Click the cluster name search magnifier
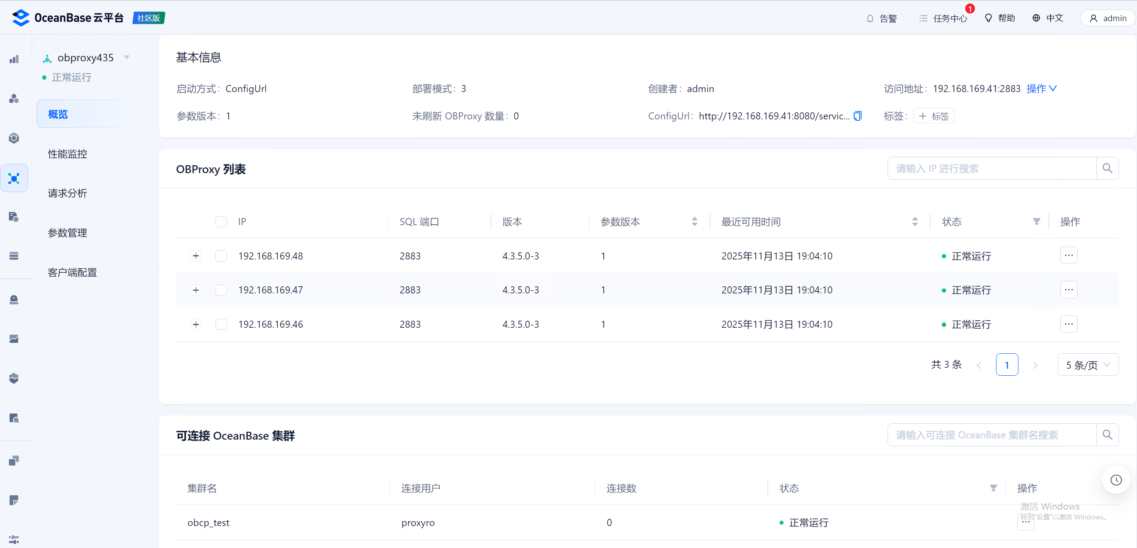 tap(1107, 435)
